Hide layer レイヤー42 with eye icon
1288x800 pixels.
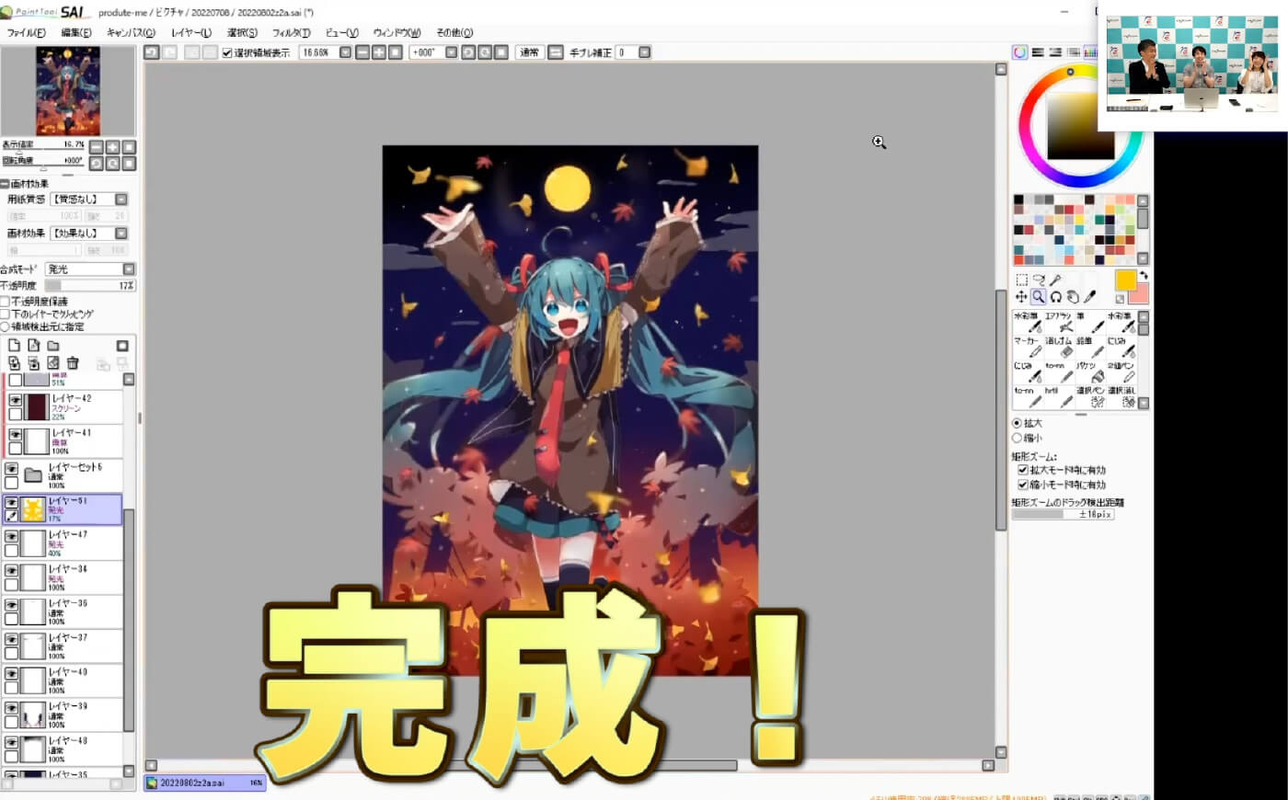[x=15, y=401]
